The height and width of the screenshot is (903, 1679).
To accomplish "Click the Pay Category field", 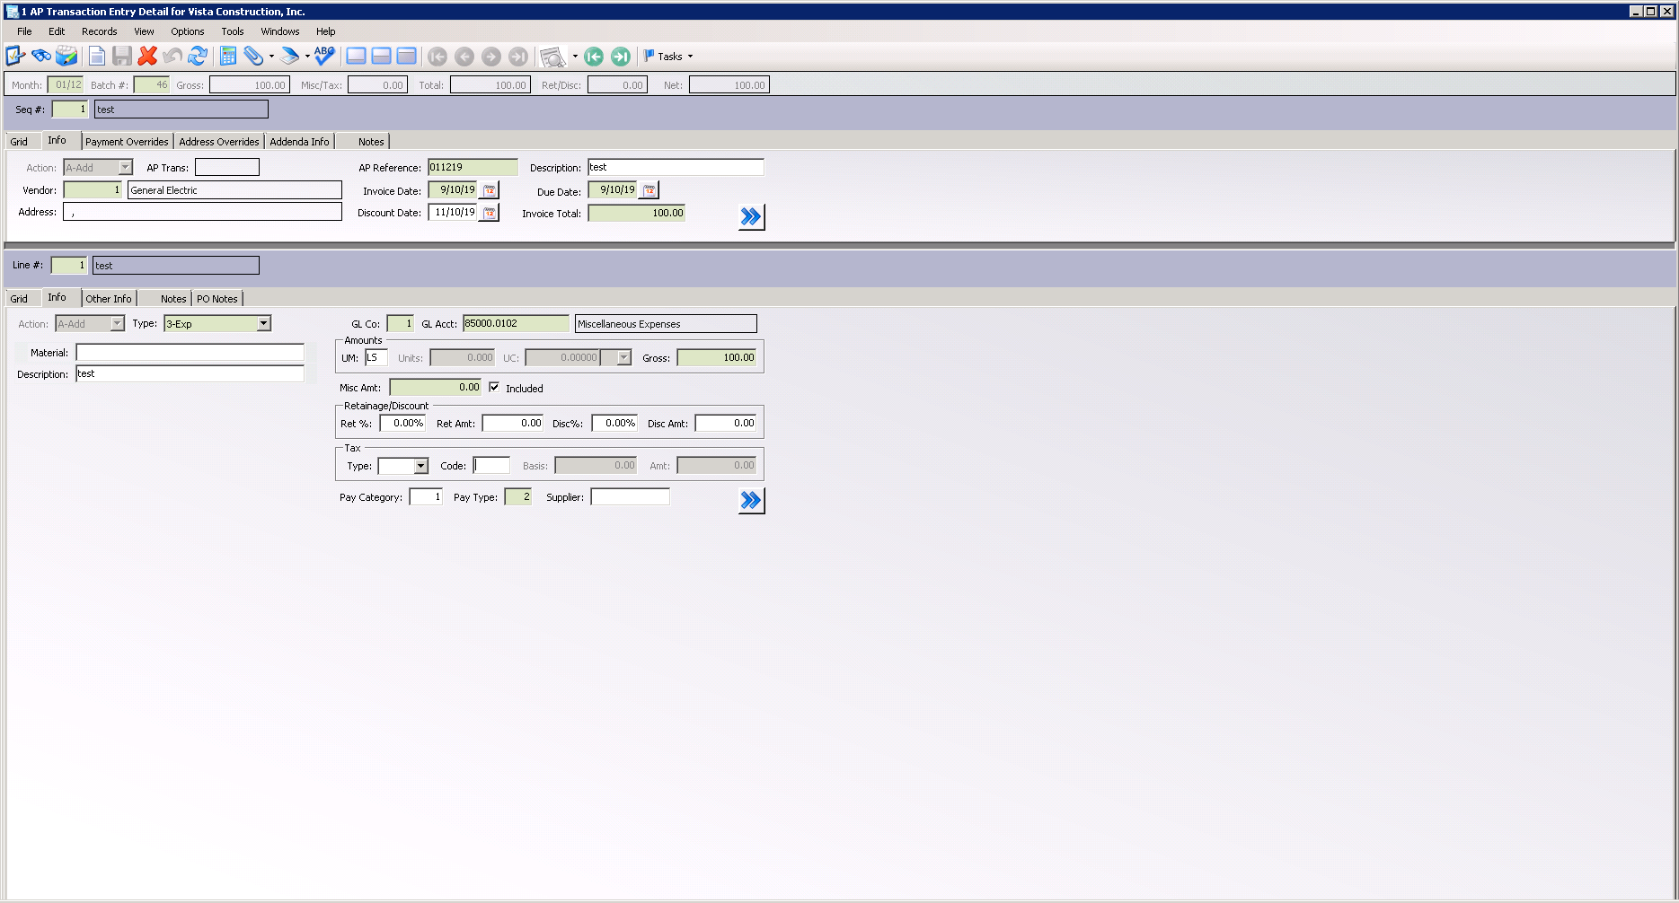I will pyautogui.click(x=426, y=497).
